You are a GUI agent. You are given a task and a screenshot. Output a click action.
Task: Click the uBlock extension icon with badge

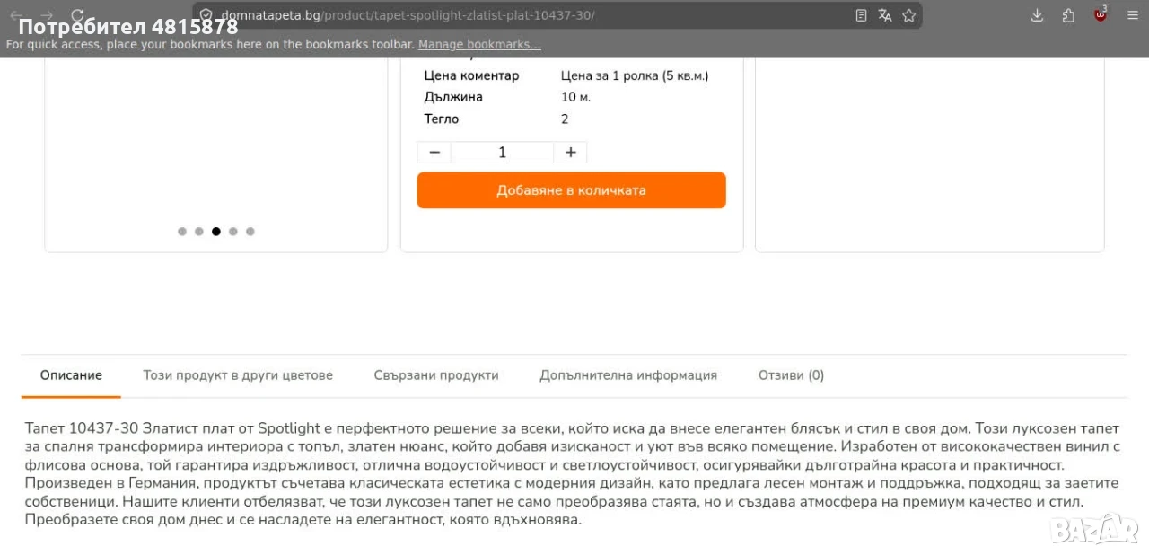pyautogui.click(x=1100, y=14)
